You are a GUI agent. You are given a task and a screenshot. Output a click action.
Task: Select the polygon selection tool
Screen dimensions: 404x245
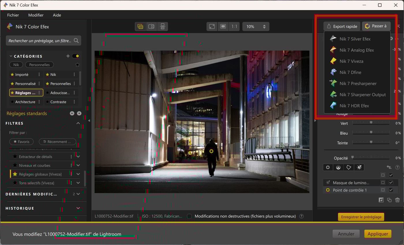click(x=349, y=167)
